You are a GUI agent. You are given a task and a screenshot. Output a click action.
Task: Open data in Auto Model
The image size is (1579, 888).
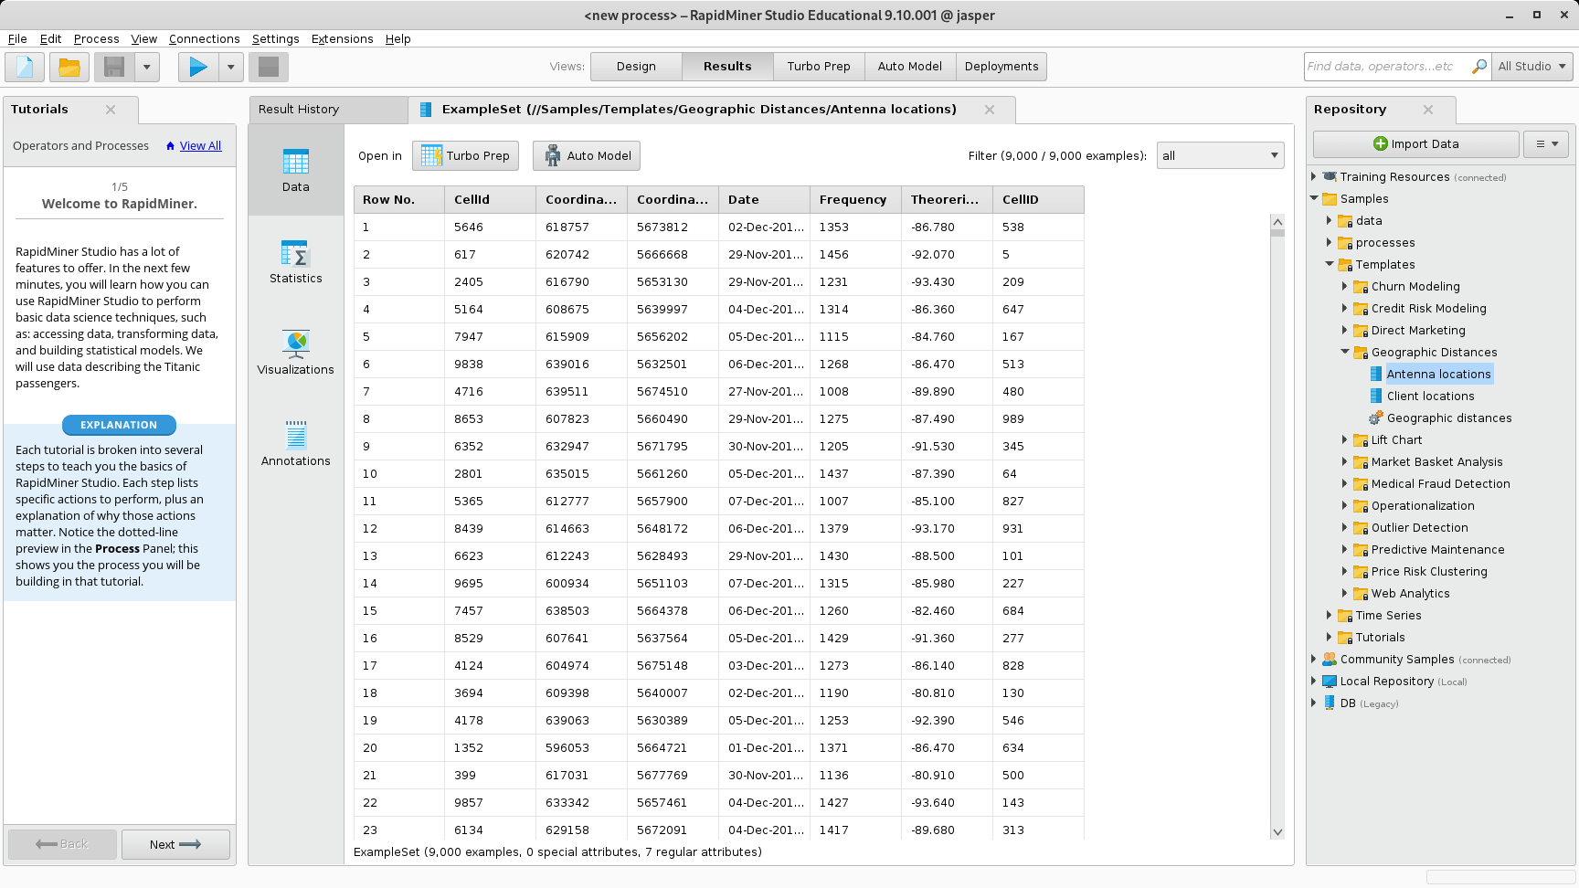click(586, 155)
